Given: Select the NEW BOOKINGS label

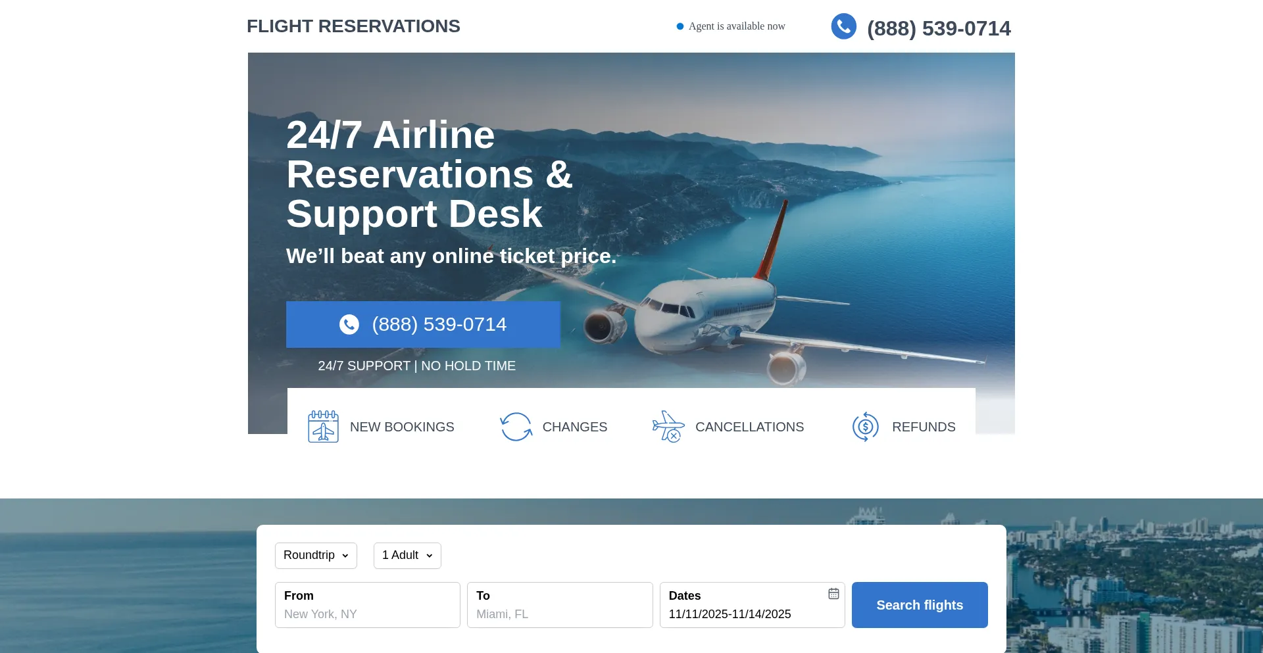Looking at the screenshot, I should 402,427.
